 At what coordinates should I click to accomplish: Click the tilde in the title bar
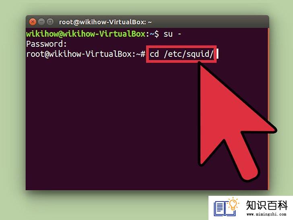150,23
